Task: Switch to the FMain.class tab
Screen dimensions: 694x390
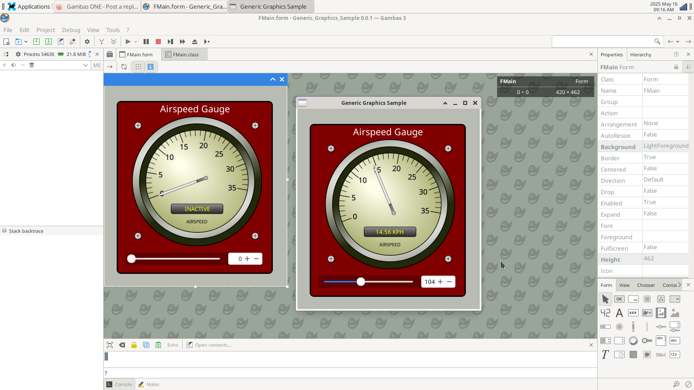Action: (185, 55)
